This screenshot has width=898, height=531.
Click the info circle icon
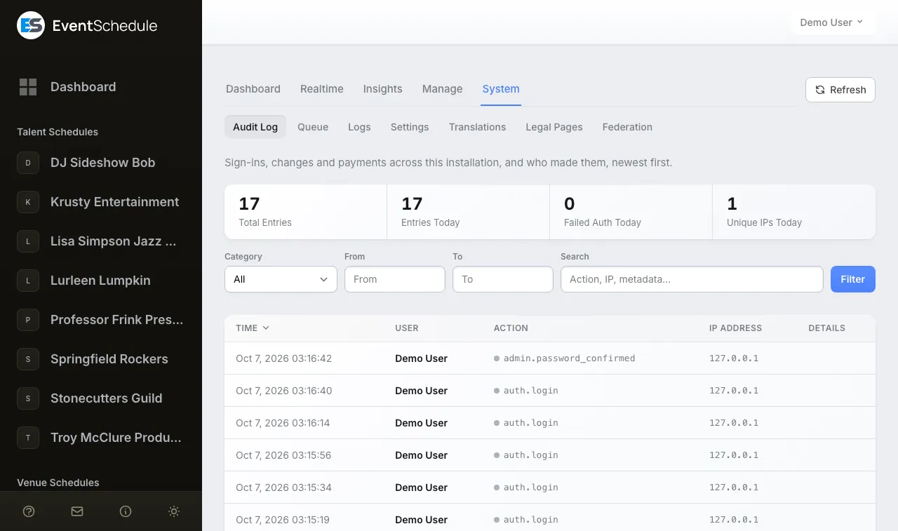[x=126, y=511]
